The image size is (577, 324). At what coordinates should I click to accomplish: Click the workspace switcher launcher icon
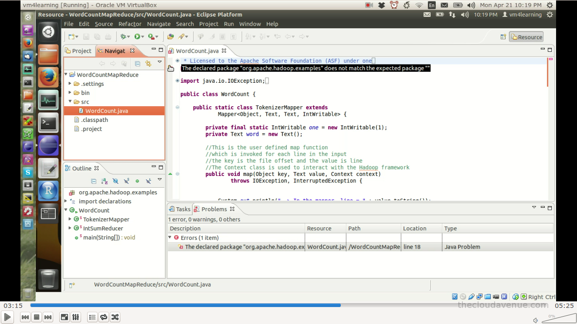click(48, 214)
